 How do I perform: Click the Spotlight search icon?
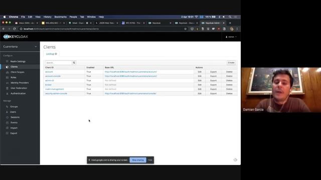coord(230,17)
